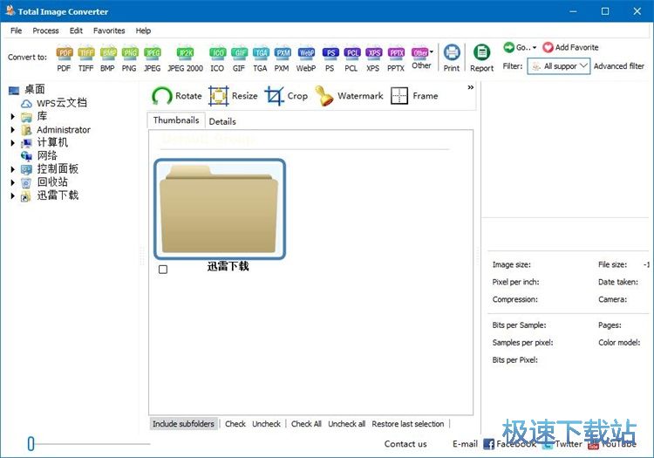Screen dimensions: 654x458
Task: Expand the Administrator tree node
Action: [12, 130]
